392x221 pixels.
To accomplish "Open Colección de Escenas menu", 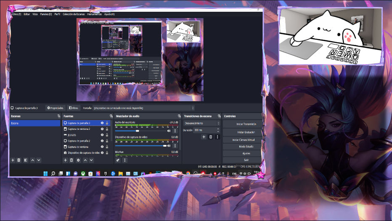I will (x=74, y=14).
